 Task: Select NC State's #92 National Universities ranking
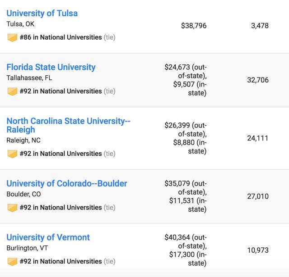click(x=61, y=154)
